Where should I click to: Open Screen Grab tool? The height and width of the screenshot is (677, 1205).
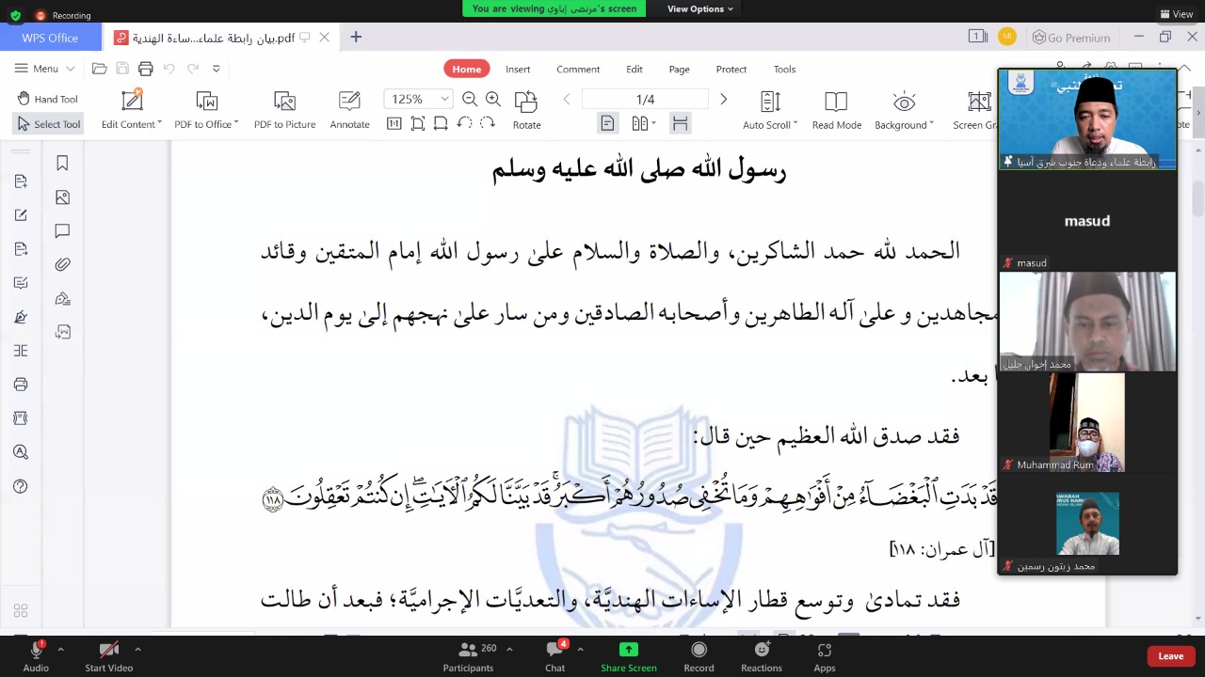point(975,110)
